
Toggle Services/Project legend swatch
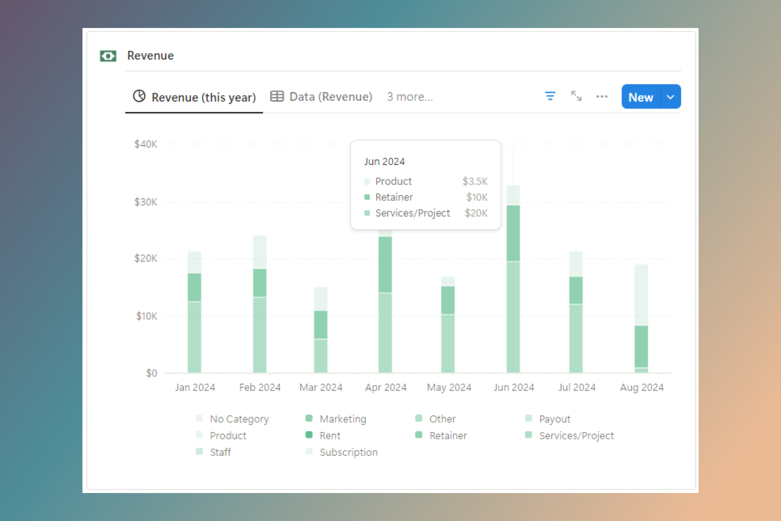[529, 435]
